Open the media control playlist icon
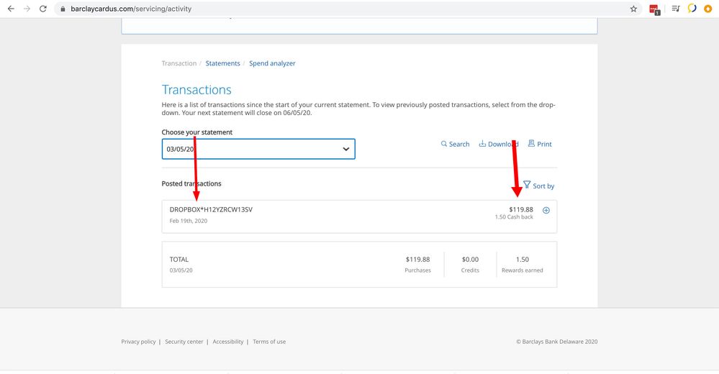 675,9
